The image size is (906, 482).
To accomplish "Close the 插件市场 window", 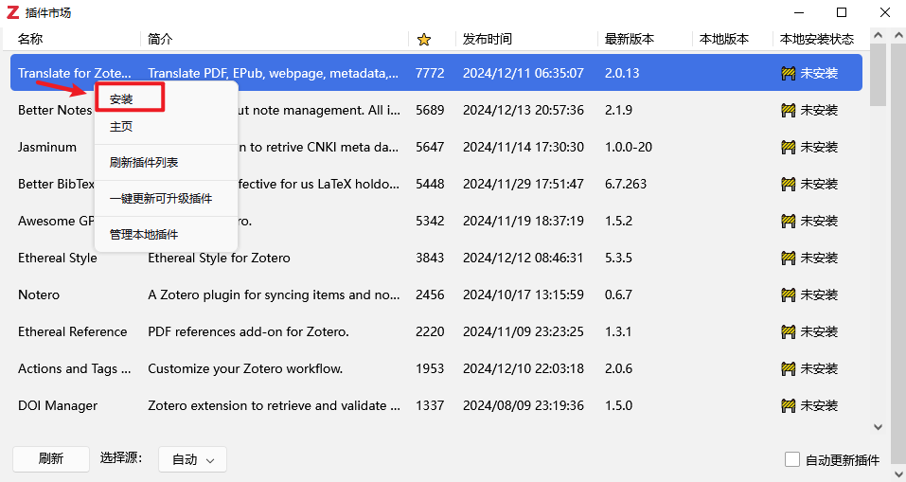I will pos(884,12).
